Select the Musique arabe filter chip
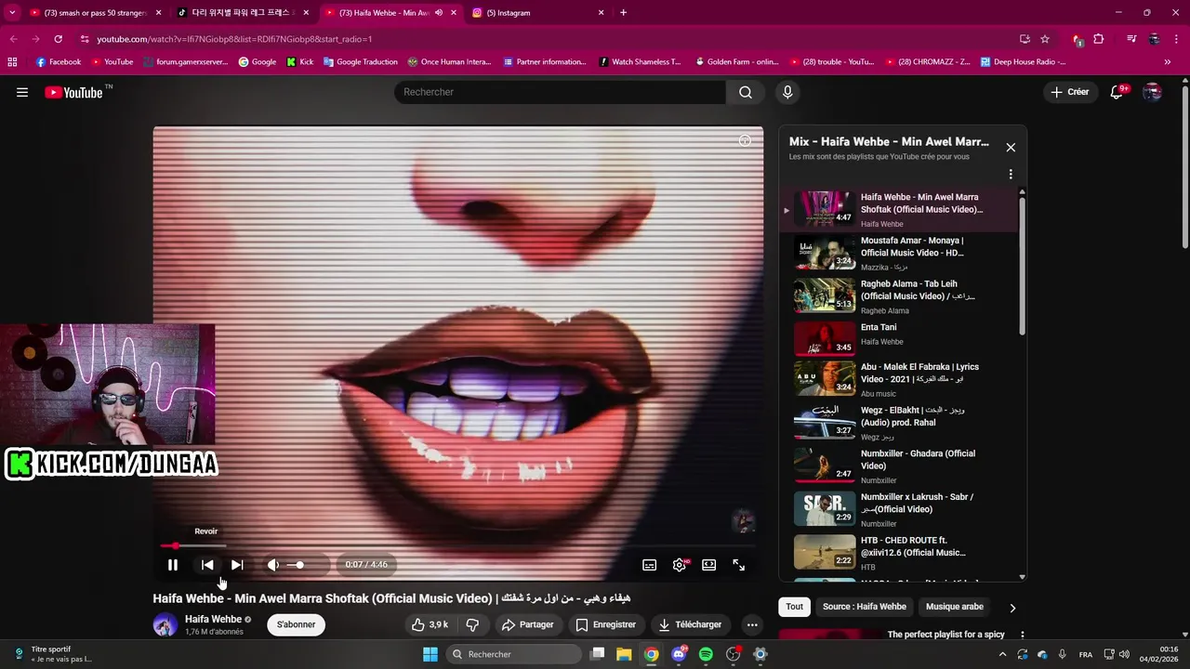The image size is (1190, 669). 954,607
